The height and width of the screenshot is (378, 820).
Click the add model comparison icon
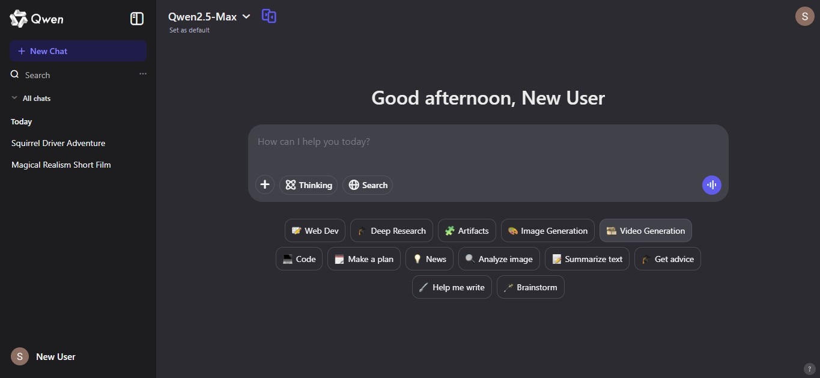click(269, 16)
